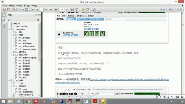Print the document using the printer icon
The height and width of the screenshot is (104, 185).
point(22,10)
